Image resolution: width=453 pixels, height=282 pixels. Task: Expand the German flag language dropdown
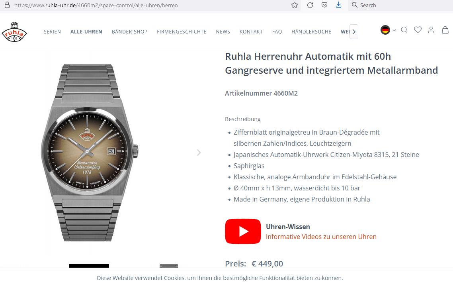(388, 30)
